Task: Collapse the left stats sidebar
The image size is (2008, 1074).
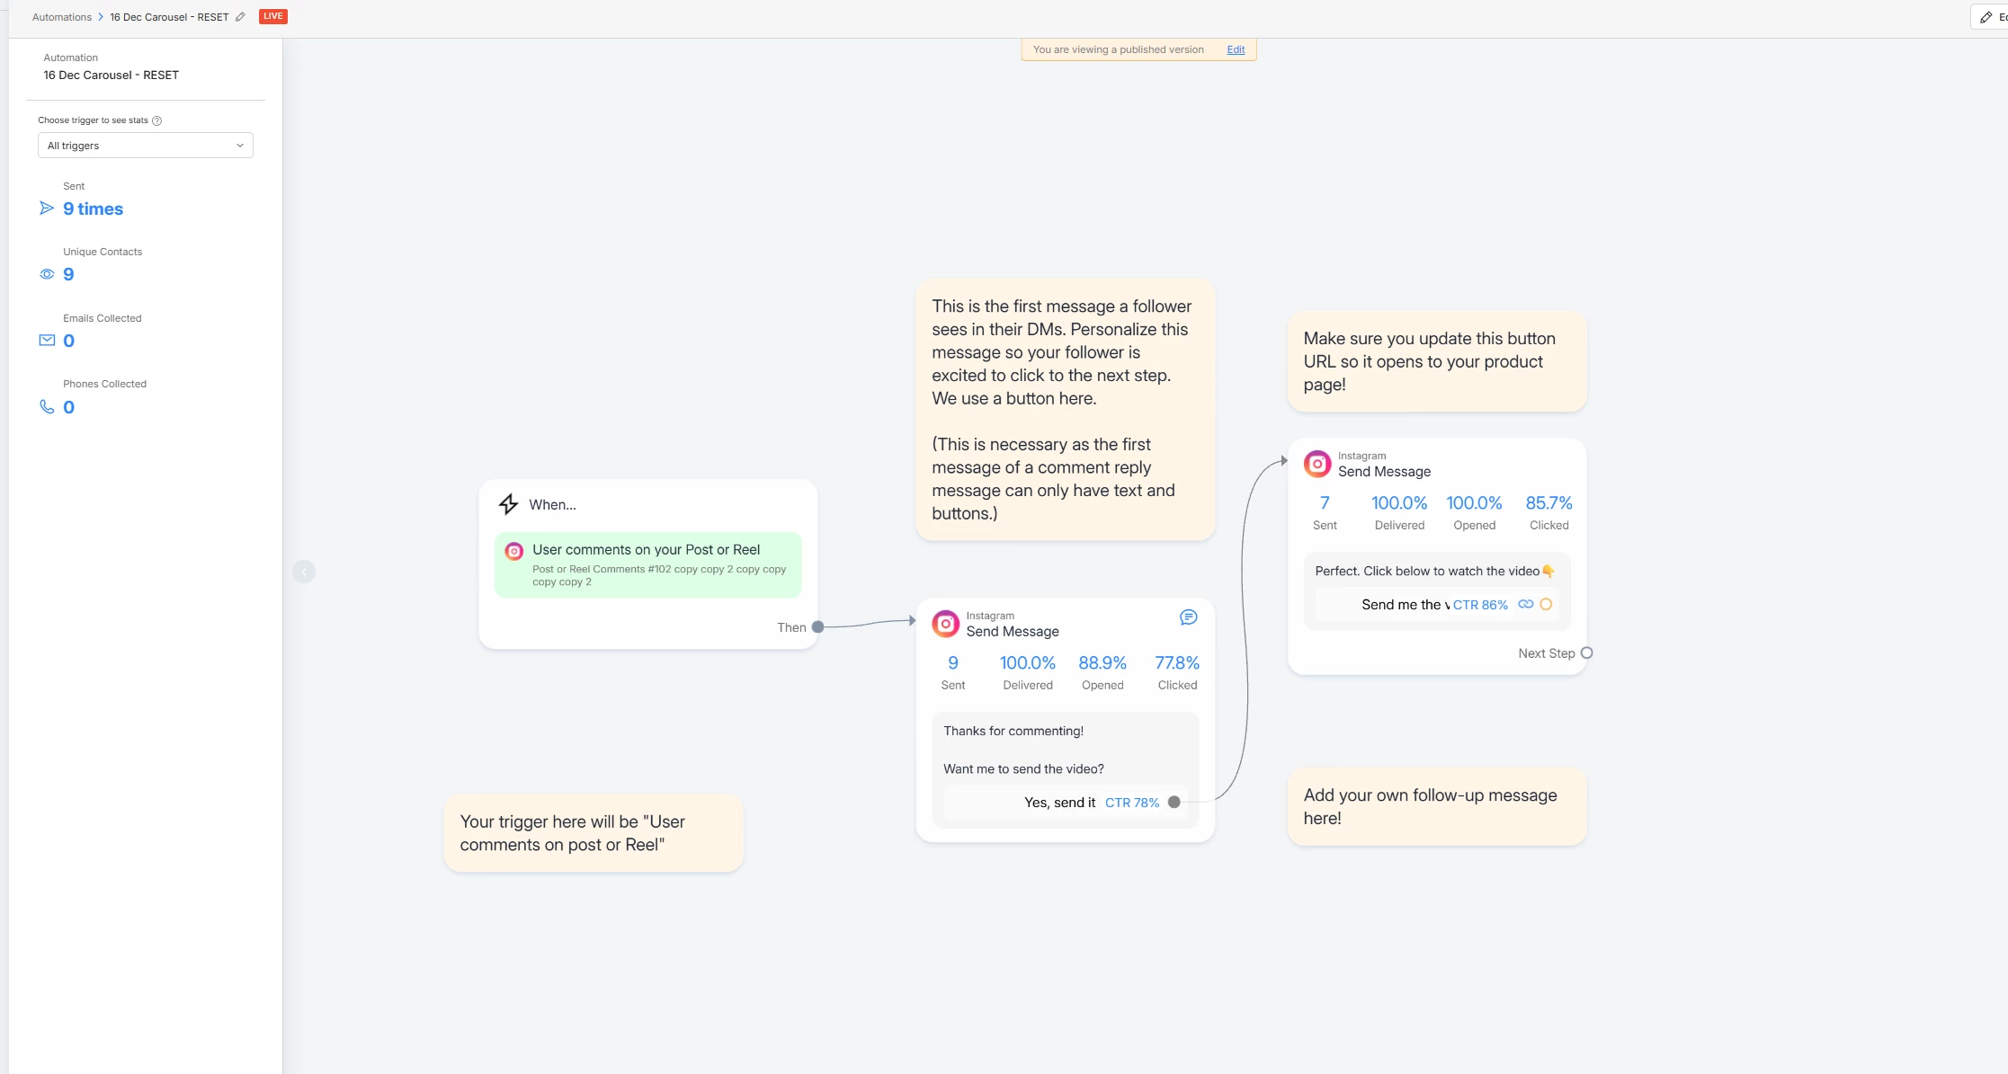Action: click(304, 572)
